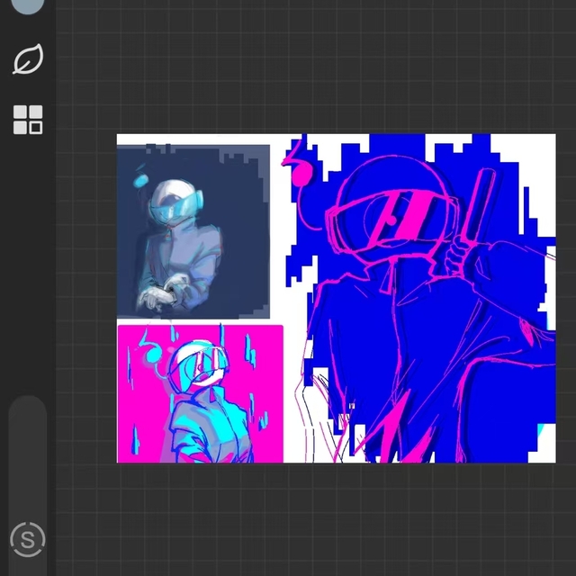
Task: Select the grey-blue helmet figure painting
Action: pos(193,230)
